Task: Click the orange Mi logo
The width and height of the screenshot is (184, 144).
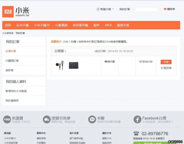Action: click(8, 12)
